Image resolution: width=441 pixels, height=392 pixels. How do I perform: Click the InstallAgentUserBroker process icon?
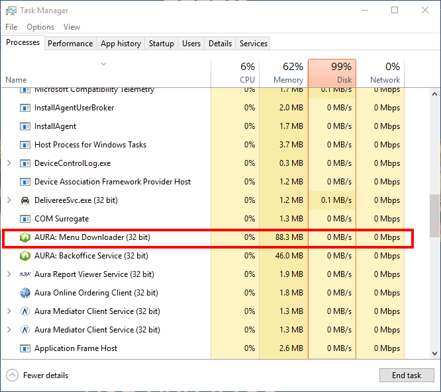(x=25, y=108)
